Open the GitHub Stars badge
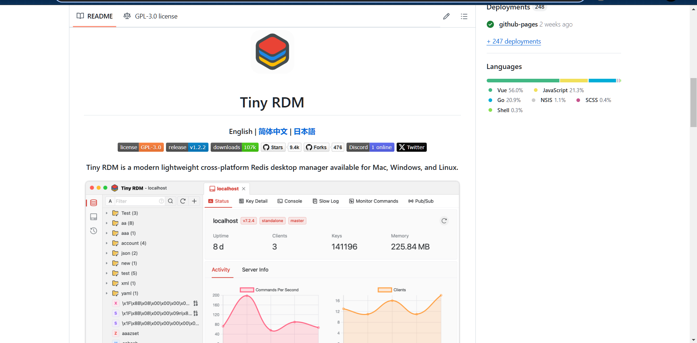This screenshot has width=697, height=343. point(273,147)
